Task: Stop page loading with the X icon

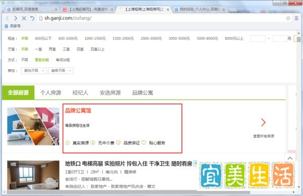Action: point(24,18)
